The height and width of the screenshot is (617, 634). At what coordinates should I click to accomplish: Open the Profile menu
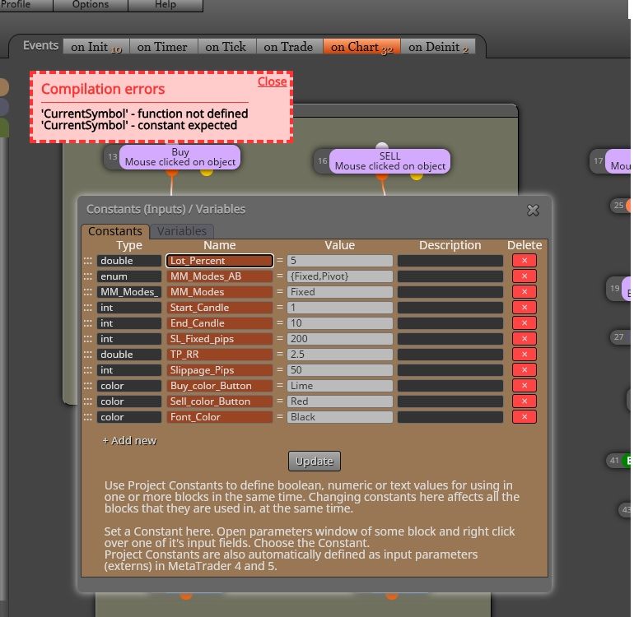pos(26,5)
